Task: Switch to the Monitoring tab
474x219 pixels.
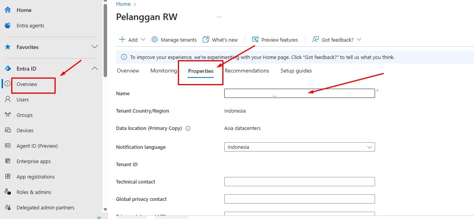Action: (164, 71)
